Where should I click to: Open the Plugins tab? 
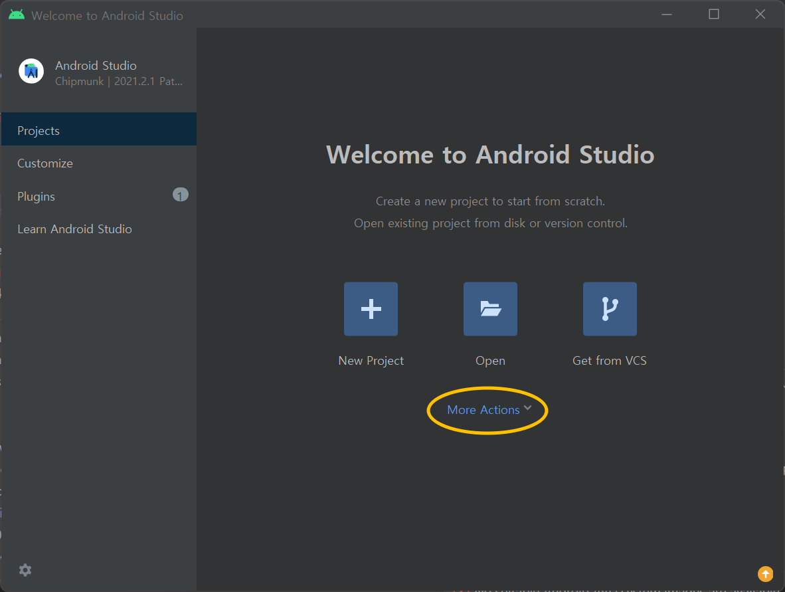tap(99, 196)
